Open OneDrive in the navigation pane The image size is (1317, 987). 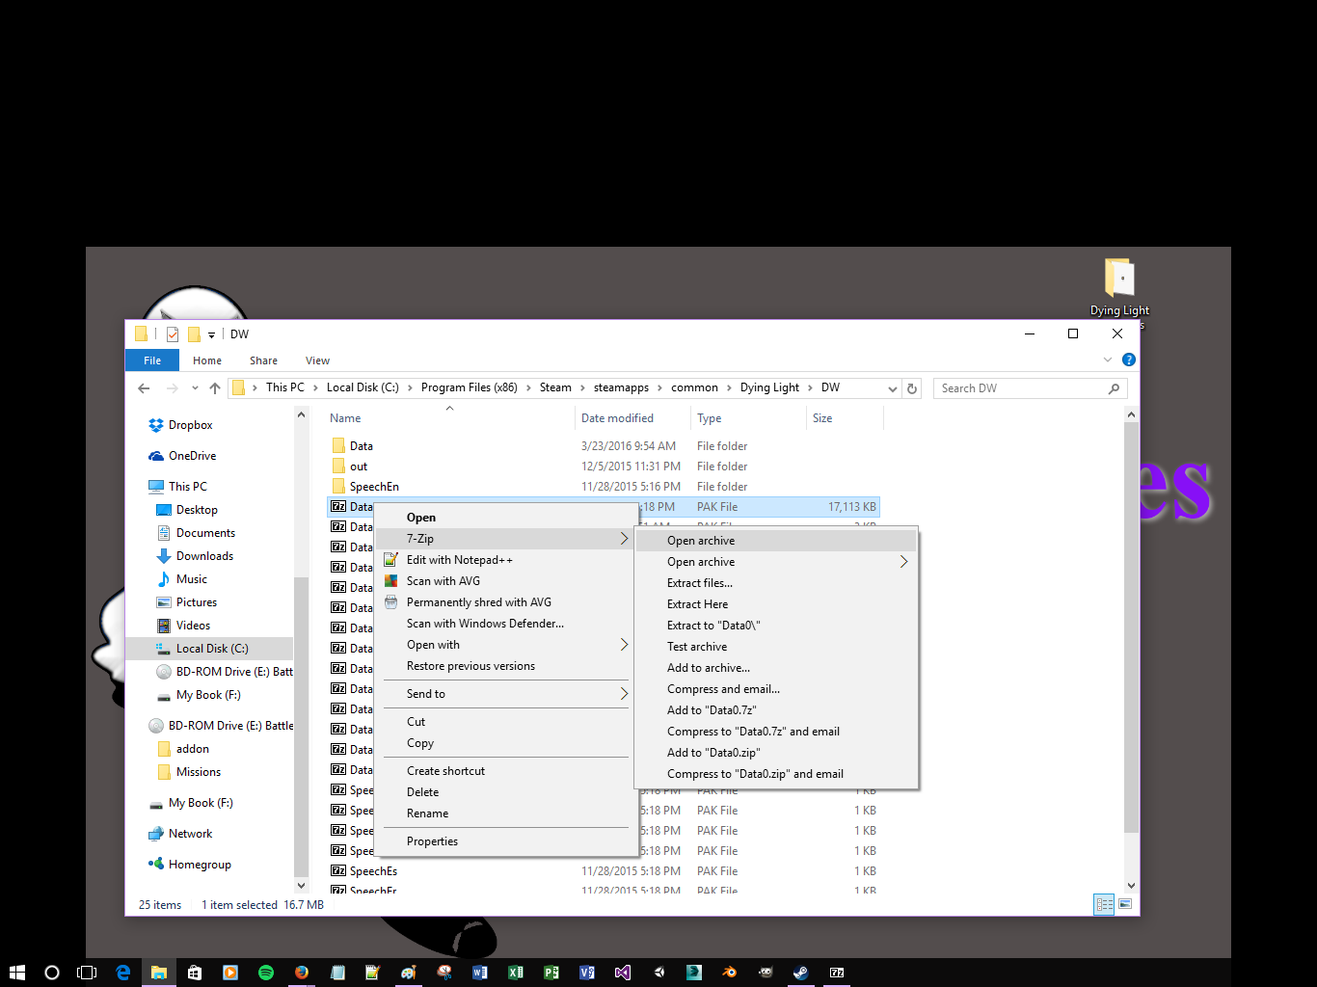(182, 456)
